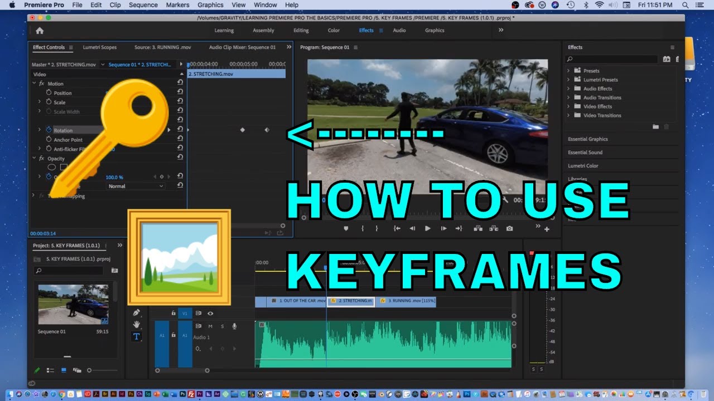Expand the Video Effects folder
This screenshot has width=714, height=401.
pos(569,106)
